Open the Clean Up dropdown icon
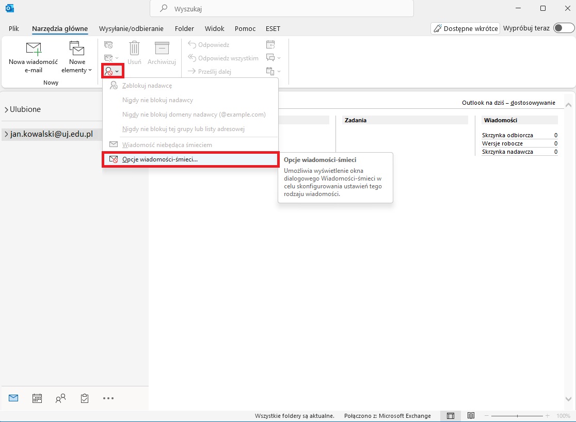Viewport: 576px width, 422px height. click(x=111, y=58)
